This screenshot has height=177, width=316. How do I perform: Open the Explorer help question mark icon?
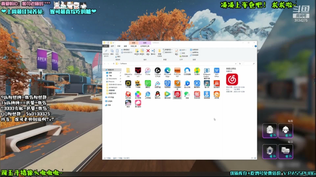(255, 46)
